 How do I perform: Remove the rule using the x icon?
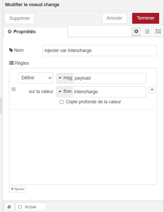(152, 90)
